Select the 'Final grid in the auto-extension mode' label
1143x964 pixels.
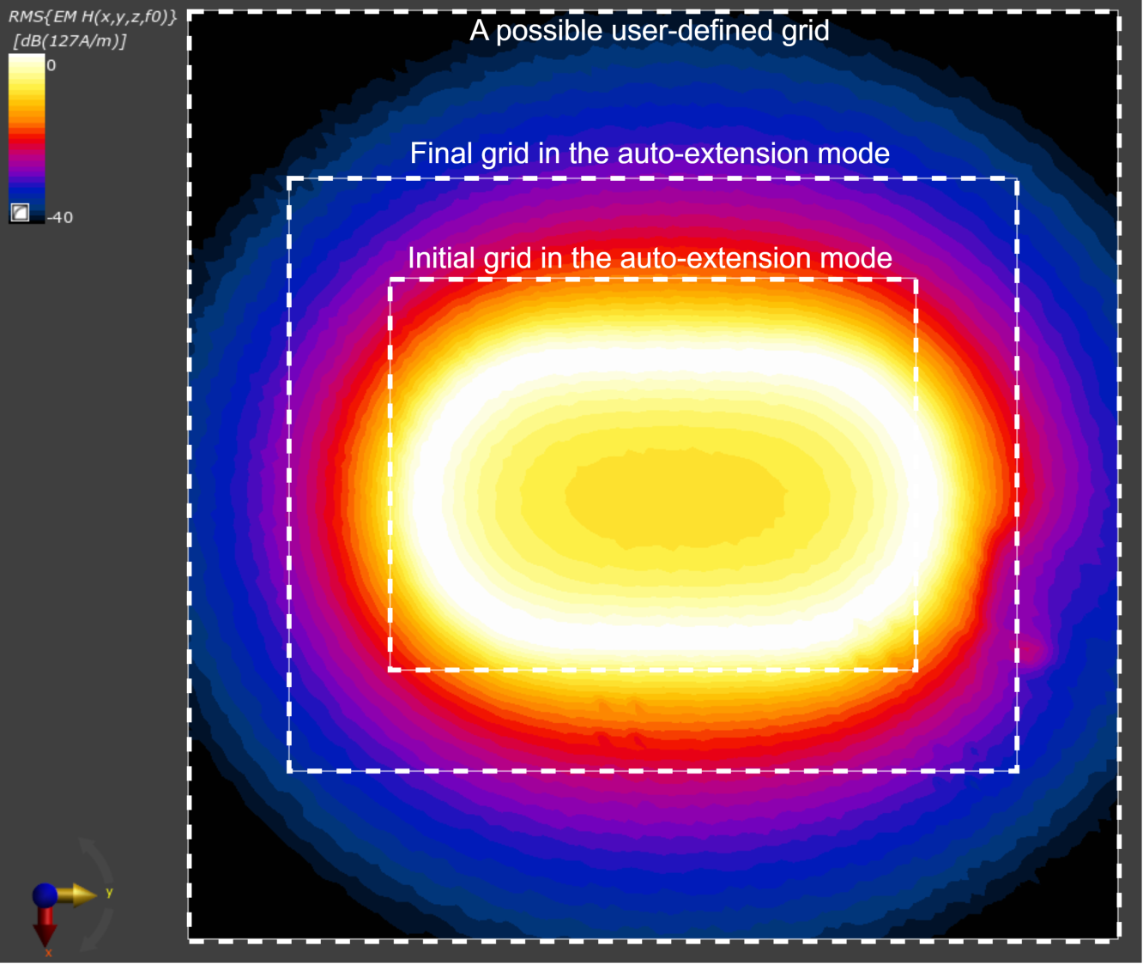pos(651,154)
